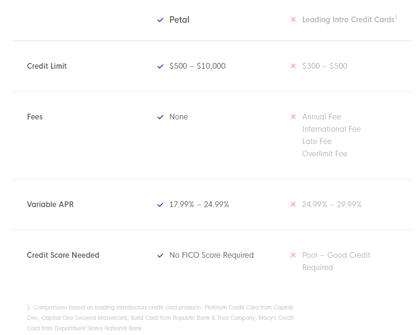Click the footnote beginning Comparisons based on leading
The image size is (419, 335).
160,317
